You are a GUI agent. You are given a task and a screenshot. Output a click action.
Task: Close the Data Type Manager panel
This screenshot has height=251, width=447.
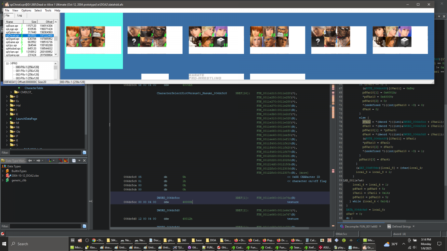(84, 161)
